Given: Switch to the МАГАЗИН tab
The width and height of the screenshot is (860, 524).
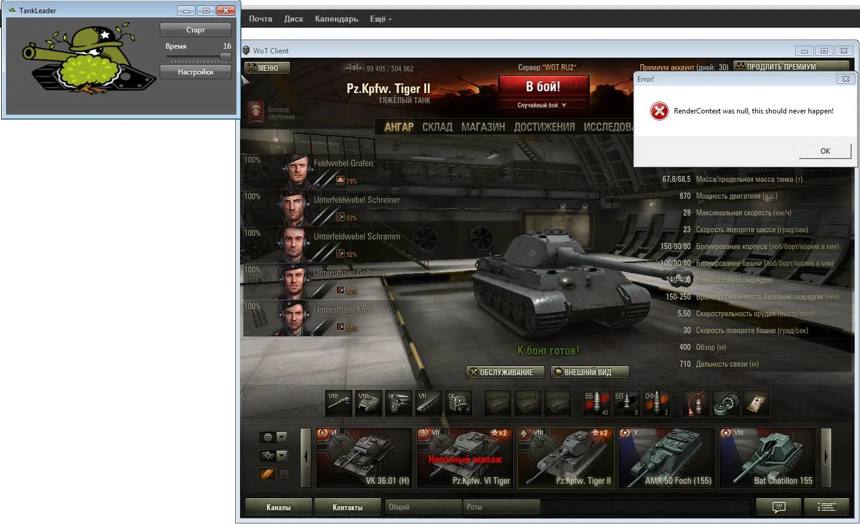Looking at the screenshot, I should (483, 127).
